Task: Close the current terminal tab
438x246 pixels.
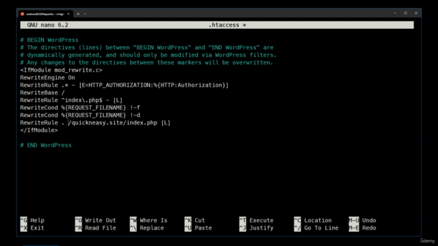Action: (x=68, y=14)
